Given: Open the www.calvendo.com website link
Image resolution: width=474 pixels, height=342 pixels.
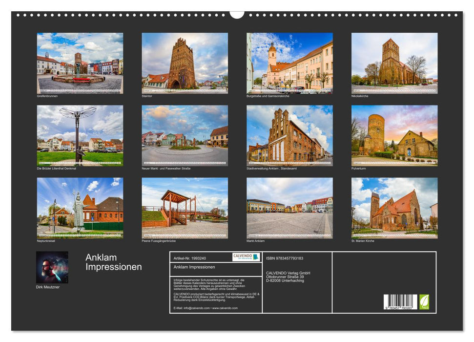Looking at the screenshot, I should tap(226, 308).
